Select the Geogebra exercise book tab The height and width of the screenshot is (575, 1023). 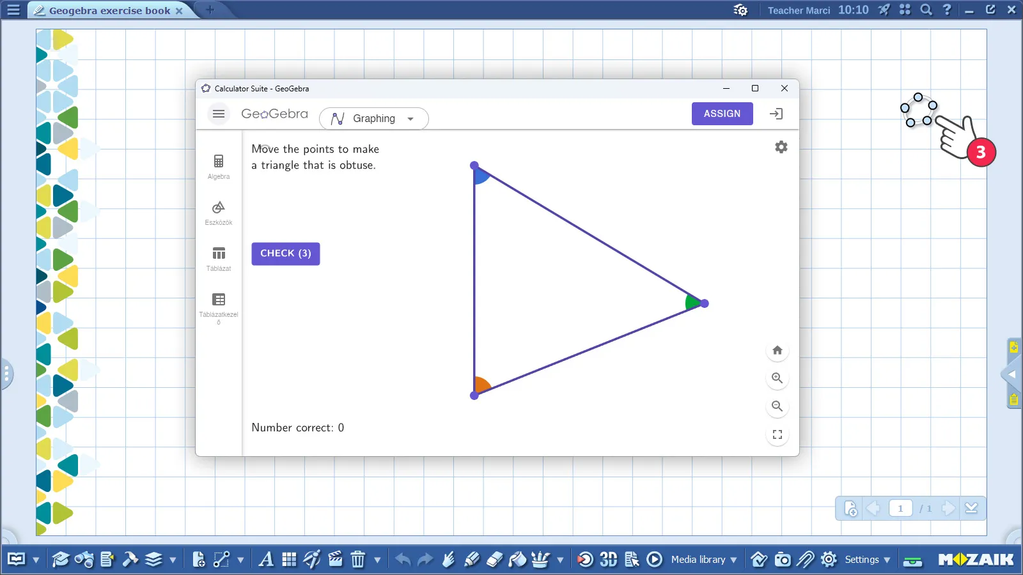(x=109, y=11)
